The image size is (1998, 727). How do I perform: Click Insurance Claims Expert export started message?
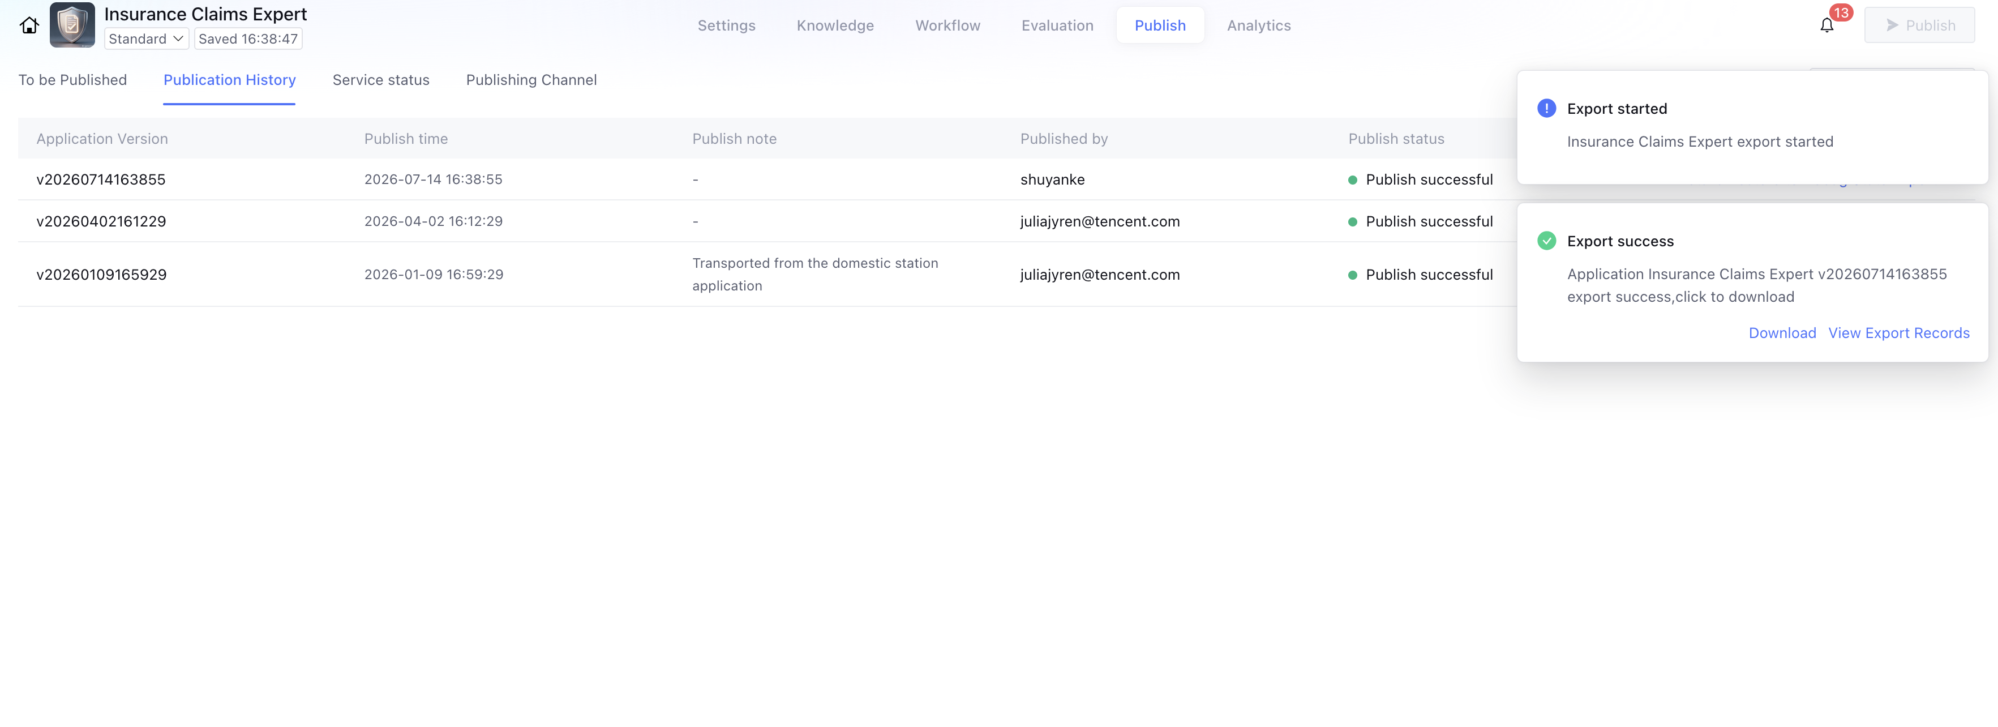[x=1699, y=141]
